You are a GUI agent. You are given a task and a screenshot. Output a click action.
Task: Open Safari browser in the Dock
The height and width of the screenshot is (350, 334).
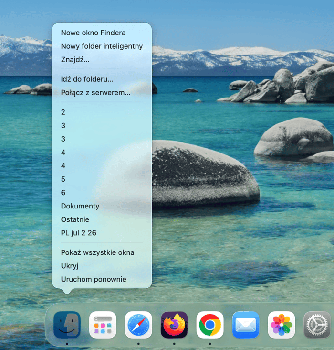(x=138, y=325)
